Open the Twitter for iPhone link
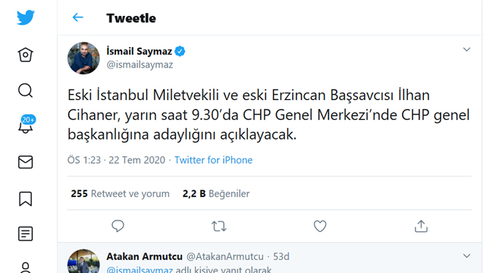Image resolution: width=493 pixels, height=273 pixels. tap(213, 160)
